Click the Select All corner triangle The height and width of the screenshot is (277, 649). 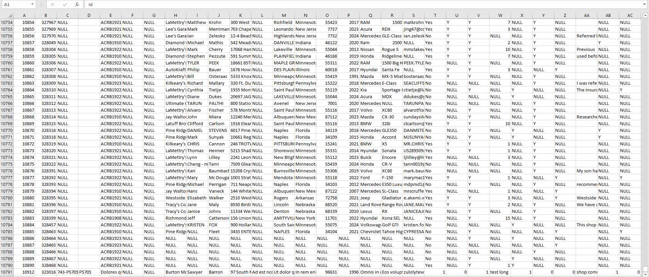tap(10, 16)
